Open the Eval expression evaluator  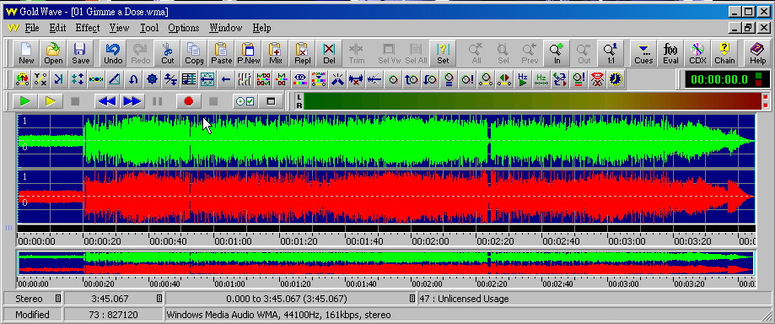click(670, 53)
